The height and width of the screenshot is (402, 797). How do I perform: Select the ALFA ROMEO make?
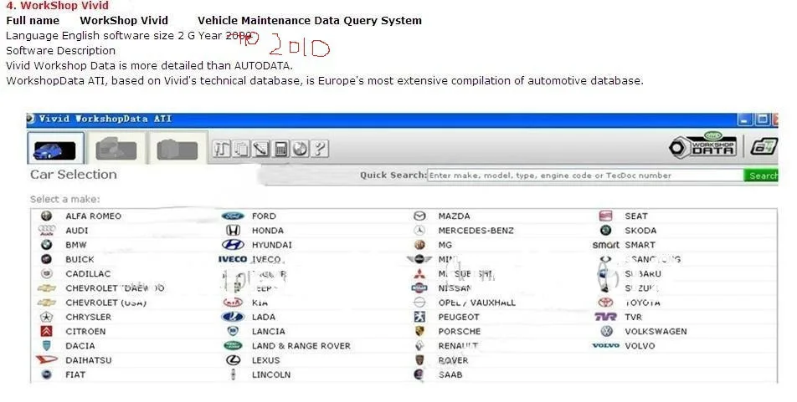coord(94,216)
